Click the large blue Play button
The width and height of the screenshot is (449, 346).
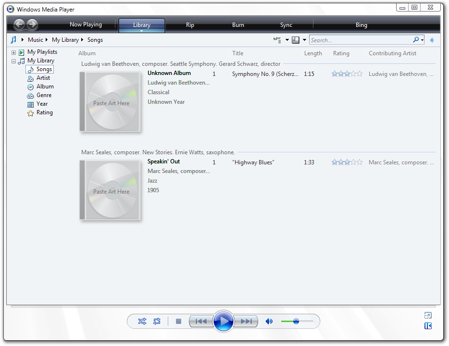coord(224,321)
